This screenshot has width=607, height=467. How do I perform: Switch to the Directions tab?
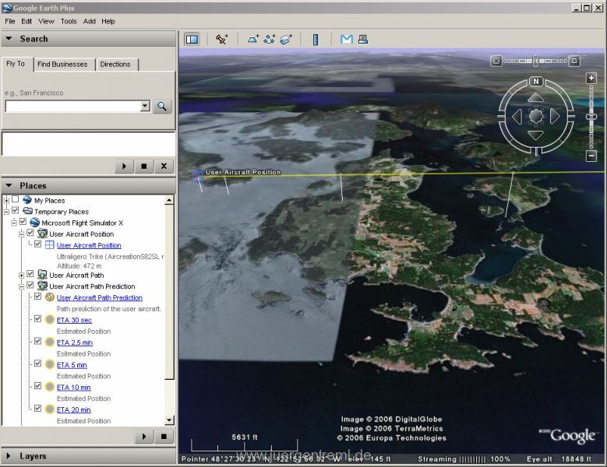[115, 64]
